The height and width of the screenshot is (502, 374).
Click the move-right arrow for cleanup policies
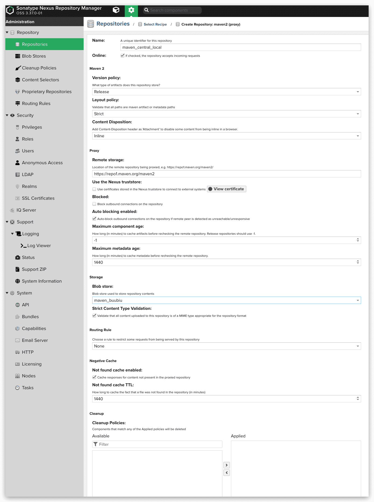[227, 465]
